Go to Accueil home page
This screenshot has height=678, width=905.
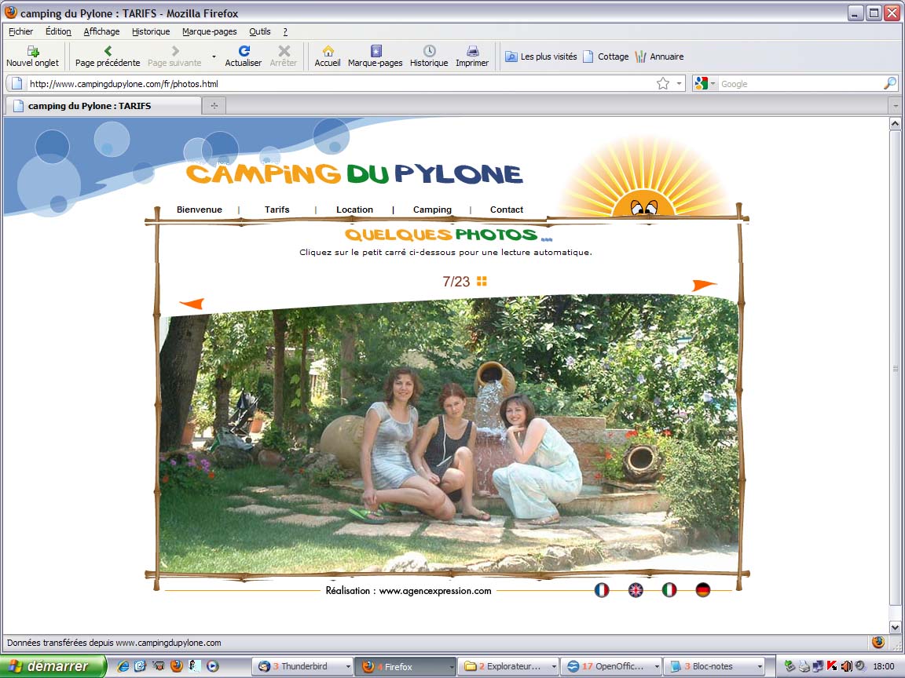coord(328,56)
